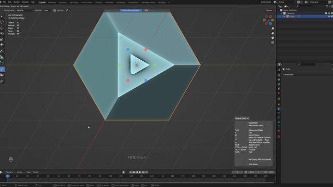This screenshot has height=187, width=333.
Task: Select the Scene Collection row in outliner
Action: tap(305, 10)
